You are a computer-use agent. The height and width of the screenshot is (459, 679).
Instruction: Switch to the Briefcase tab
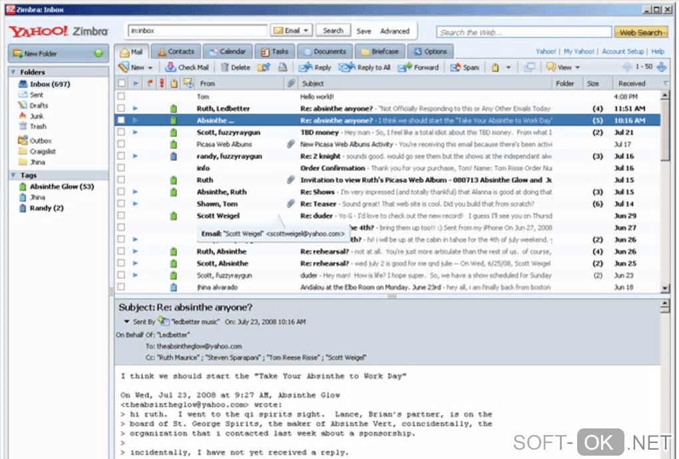pos(379,51)
